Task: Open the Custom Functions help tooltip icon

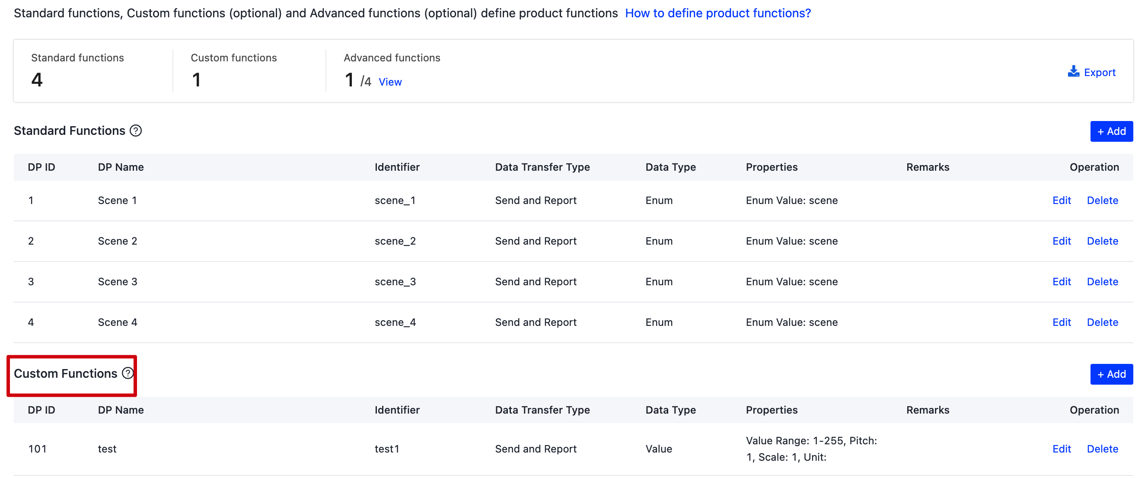Action: click(x=127, y=373)
